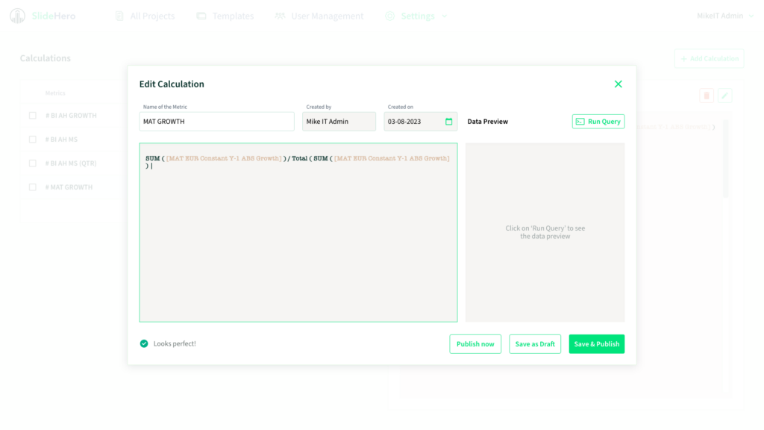Open the All Projects menu item
Image resolution: width=764 pixels, height=430 pixels.
click(151, 16)
